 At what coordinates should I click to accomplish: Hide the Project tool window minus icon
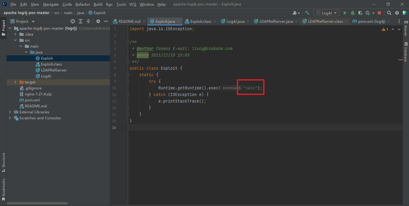(106, 21)
